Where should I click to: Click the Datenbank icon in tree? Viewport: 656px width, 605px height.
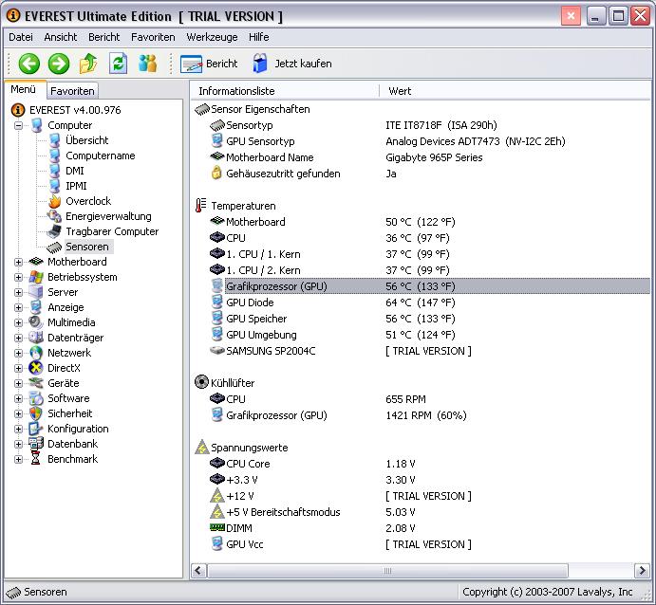click(36, 443)
